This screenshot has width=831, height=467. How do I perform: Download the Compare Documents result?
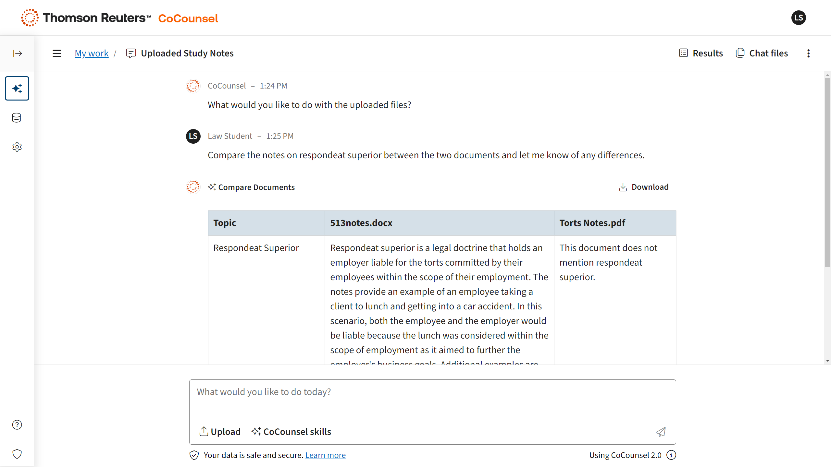(x=644, y=187)
